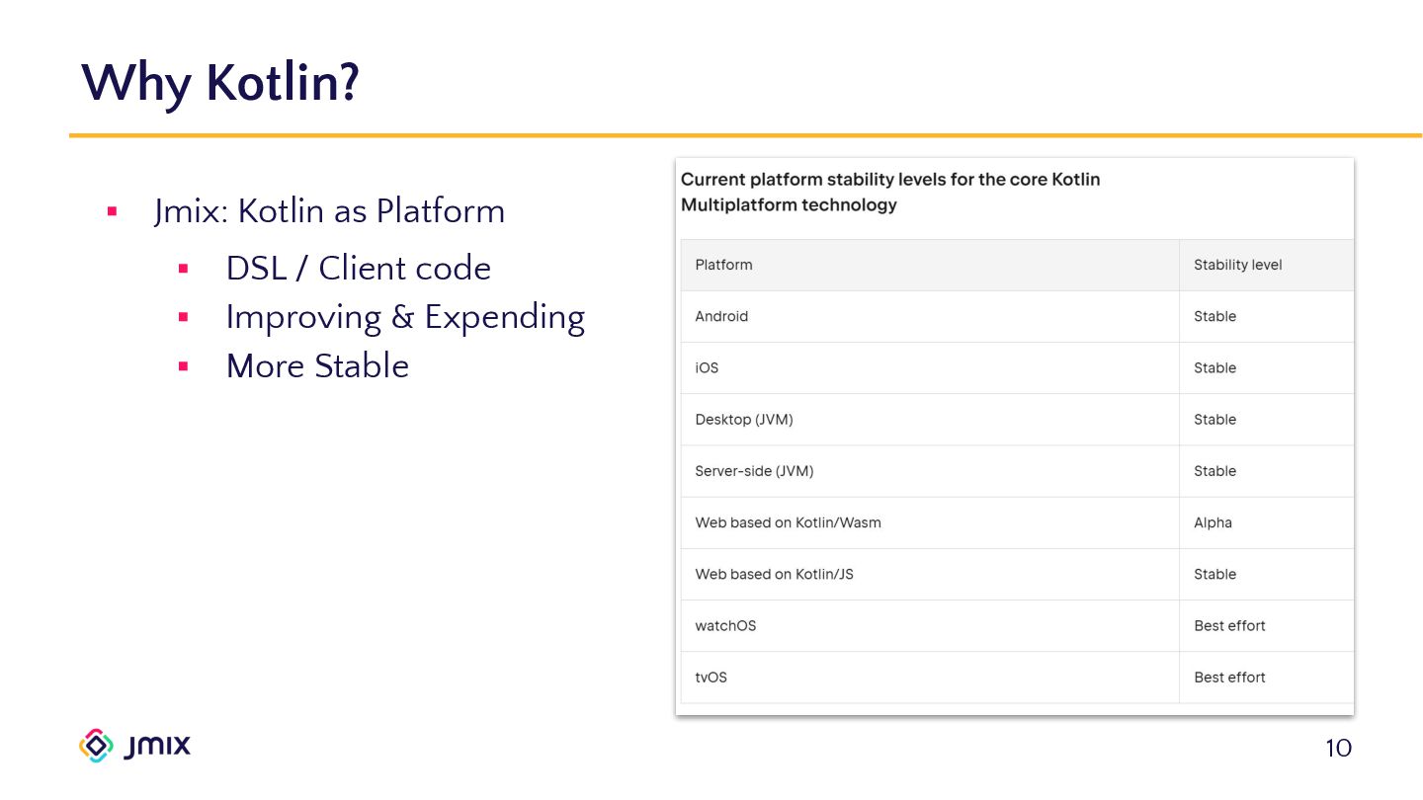Click the slide title 'Why Kotlin?'
This screenshot has height=800, width=1423.
(x=219, y=82)
